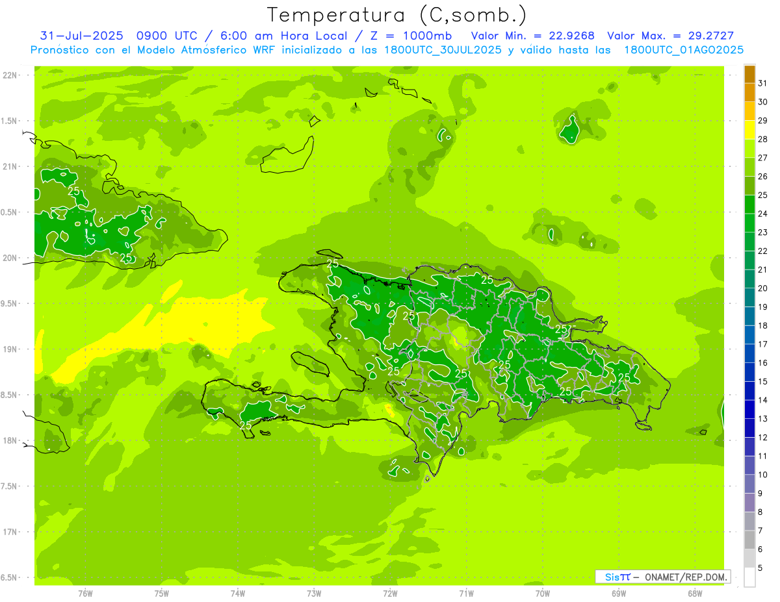The width and height of the screenshot is (780, 602).
Task: Click the "68W" longitude label
Action: (695, 593)
